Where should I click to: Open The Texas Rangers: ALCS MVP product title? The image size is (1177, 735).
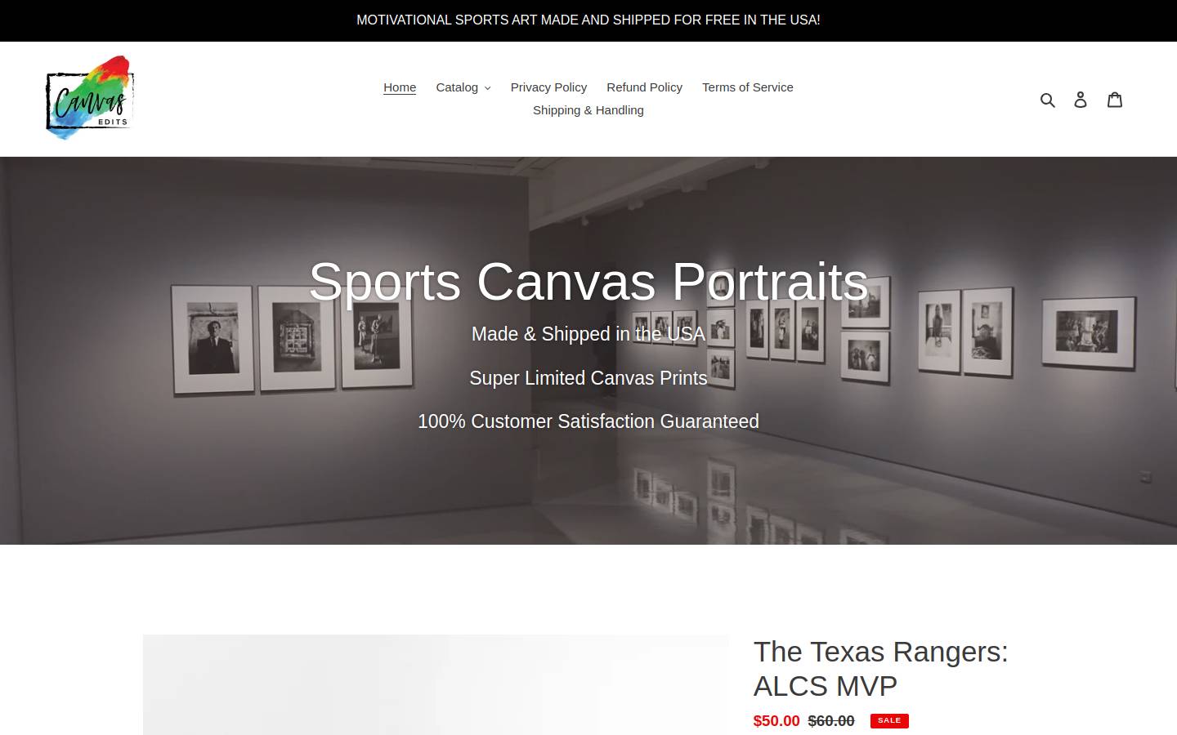(880, 669)
